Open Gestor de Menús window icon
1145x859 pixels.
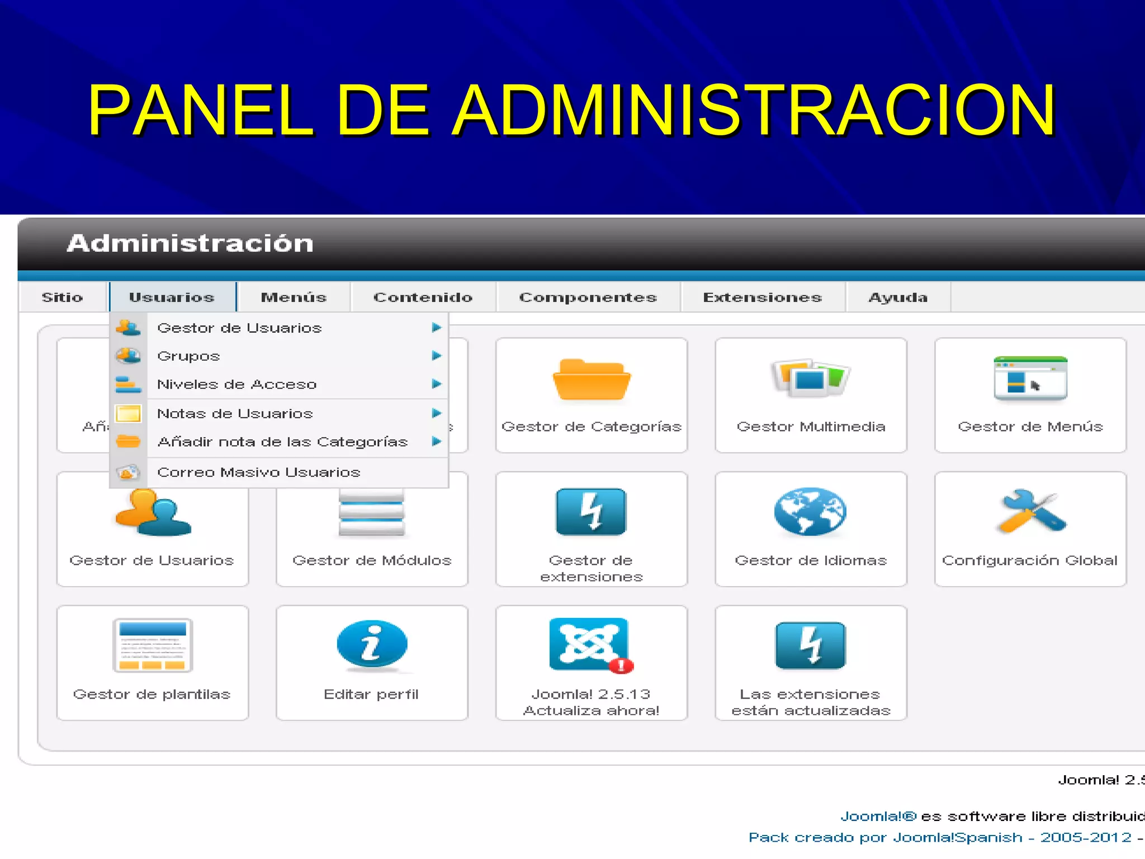click(x=1030, y=379)
